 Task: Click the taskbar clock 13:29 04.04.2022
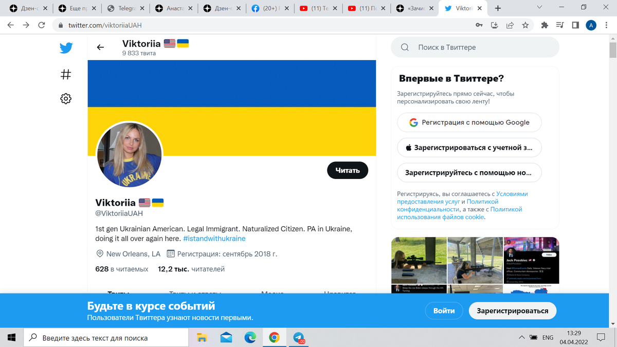click(x=573, y=338)
